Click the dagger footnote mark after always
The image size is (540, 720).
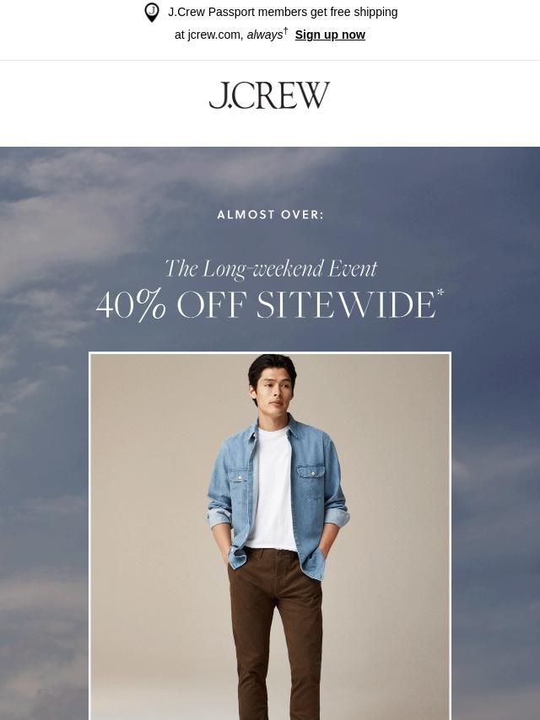point(285,30)
